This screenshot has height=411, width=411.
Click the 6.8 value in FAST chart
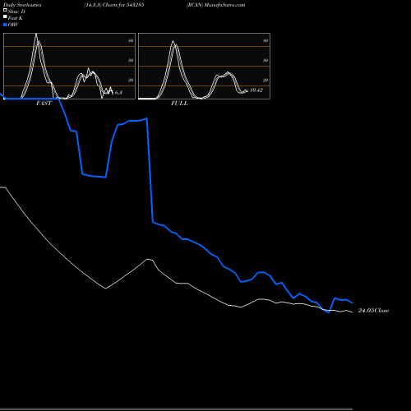pos(118,93)
